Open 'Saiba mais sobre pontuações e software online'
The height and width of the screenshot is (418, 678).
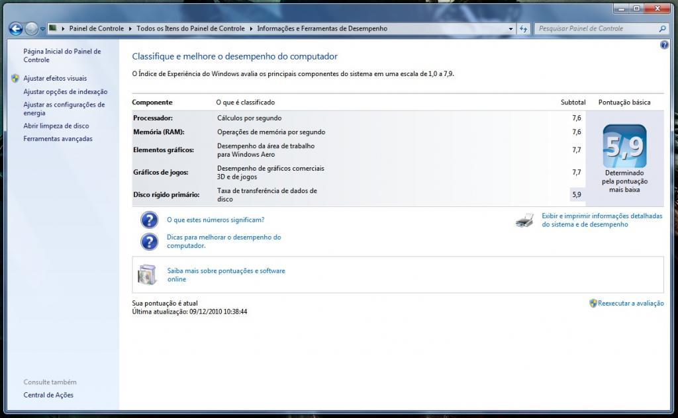[226, 274]
